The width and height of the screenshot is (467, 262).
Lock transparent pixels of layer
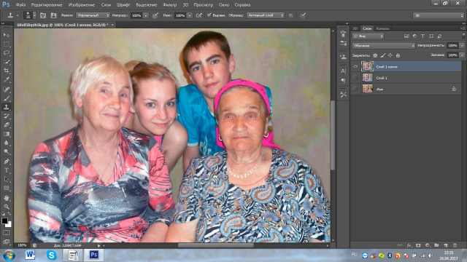(x=375, y=55)
